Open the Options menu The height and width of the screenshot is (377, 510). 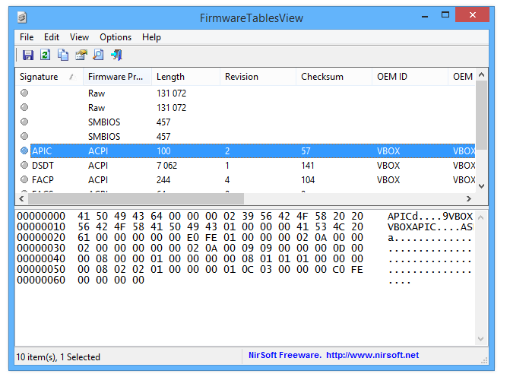pos(116,37)
